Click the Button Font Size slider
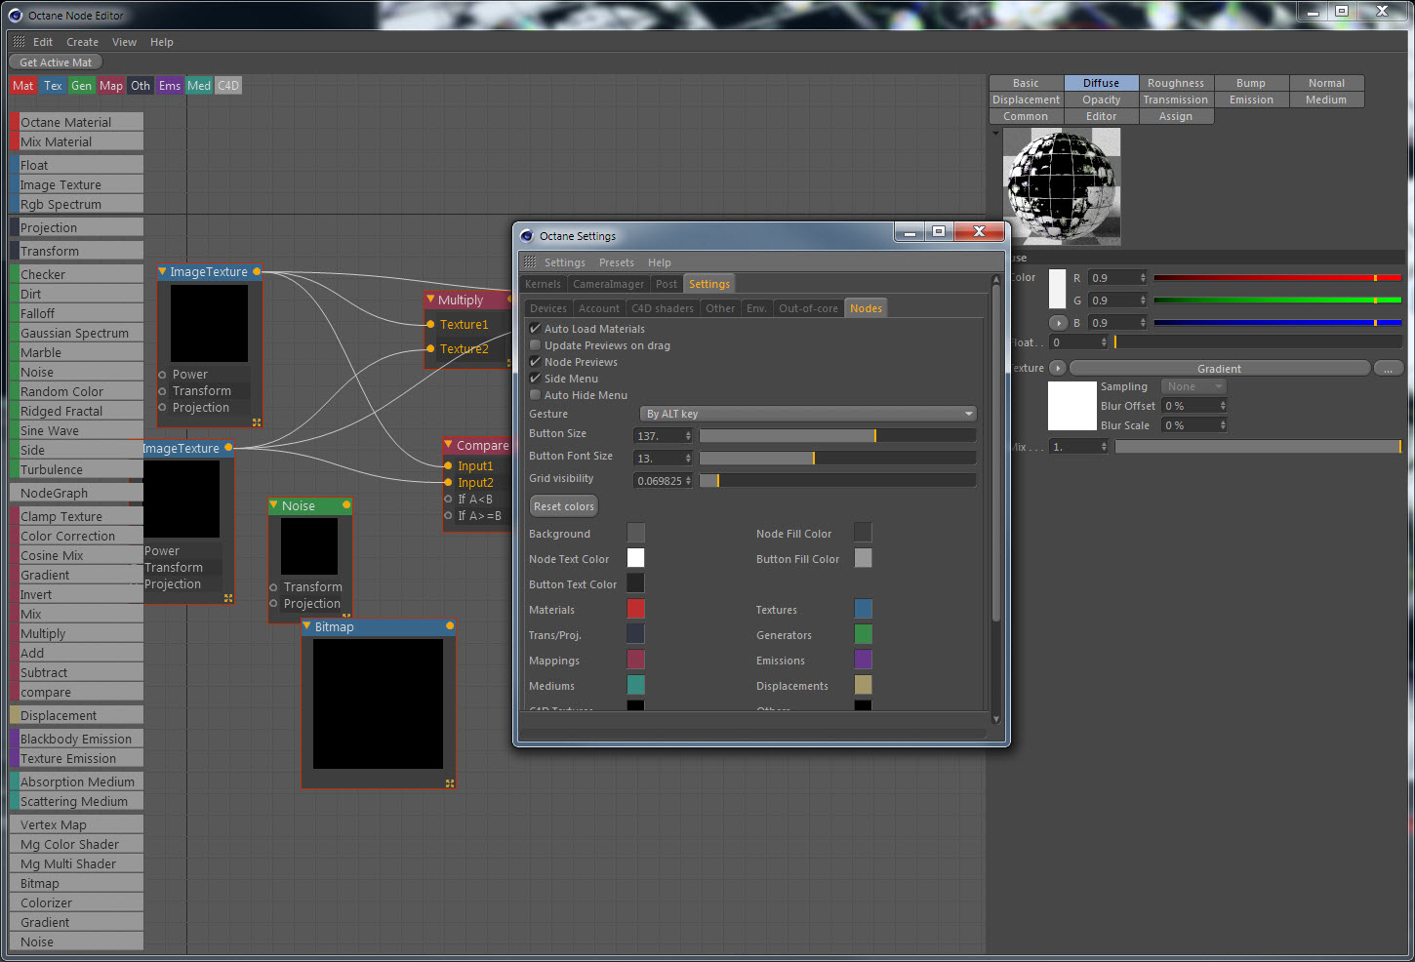 point(837,458)
